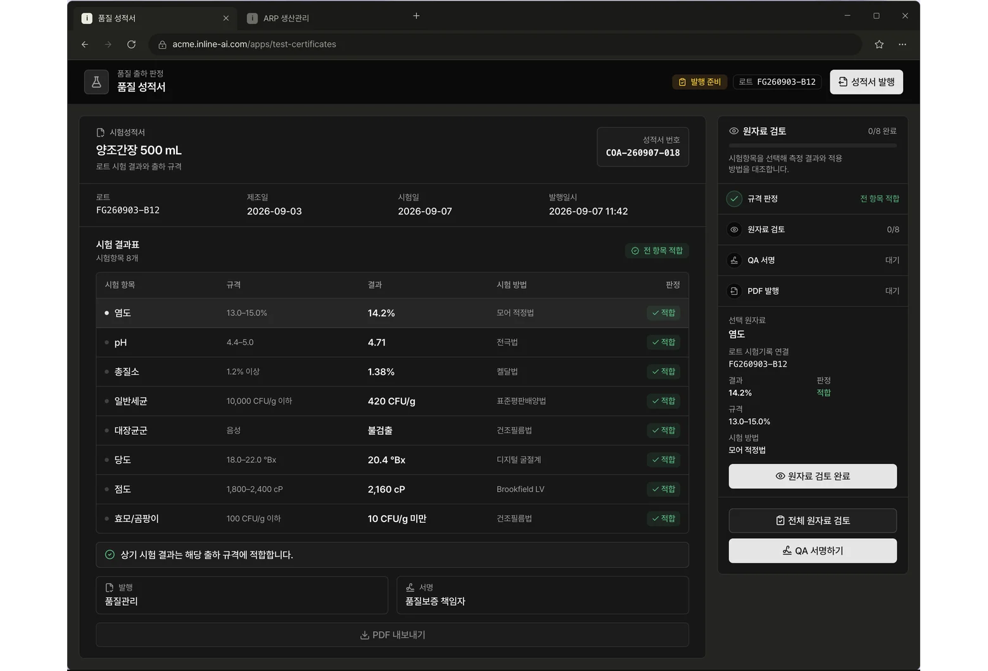Click the PDF 내보내기 button
988x671 pixels.
point(392,635)
